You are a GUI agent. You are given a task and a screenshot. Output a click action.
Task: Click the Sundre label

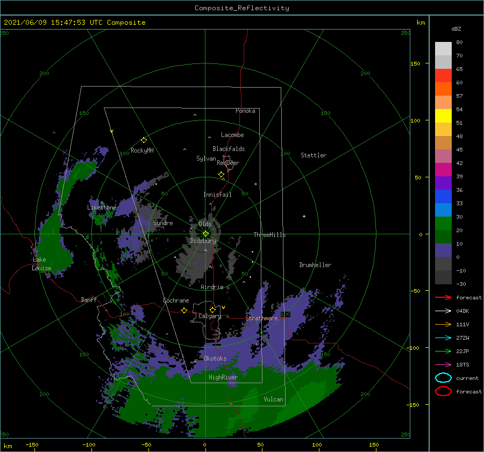tap(163, 223)
